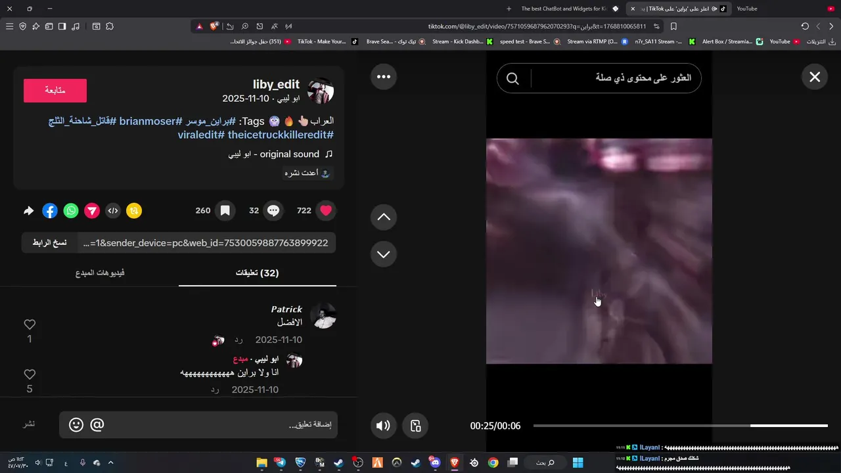Click the original sound music link
The image size is (841, 473).
pos(281,154)
